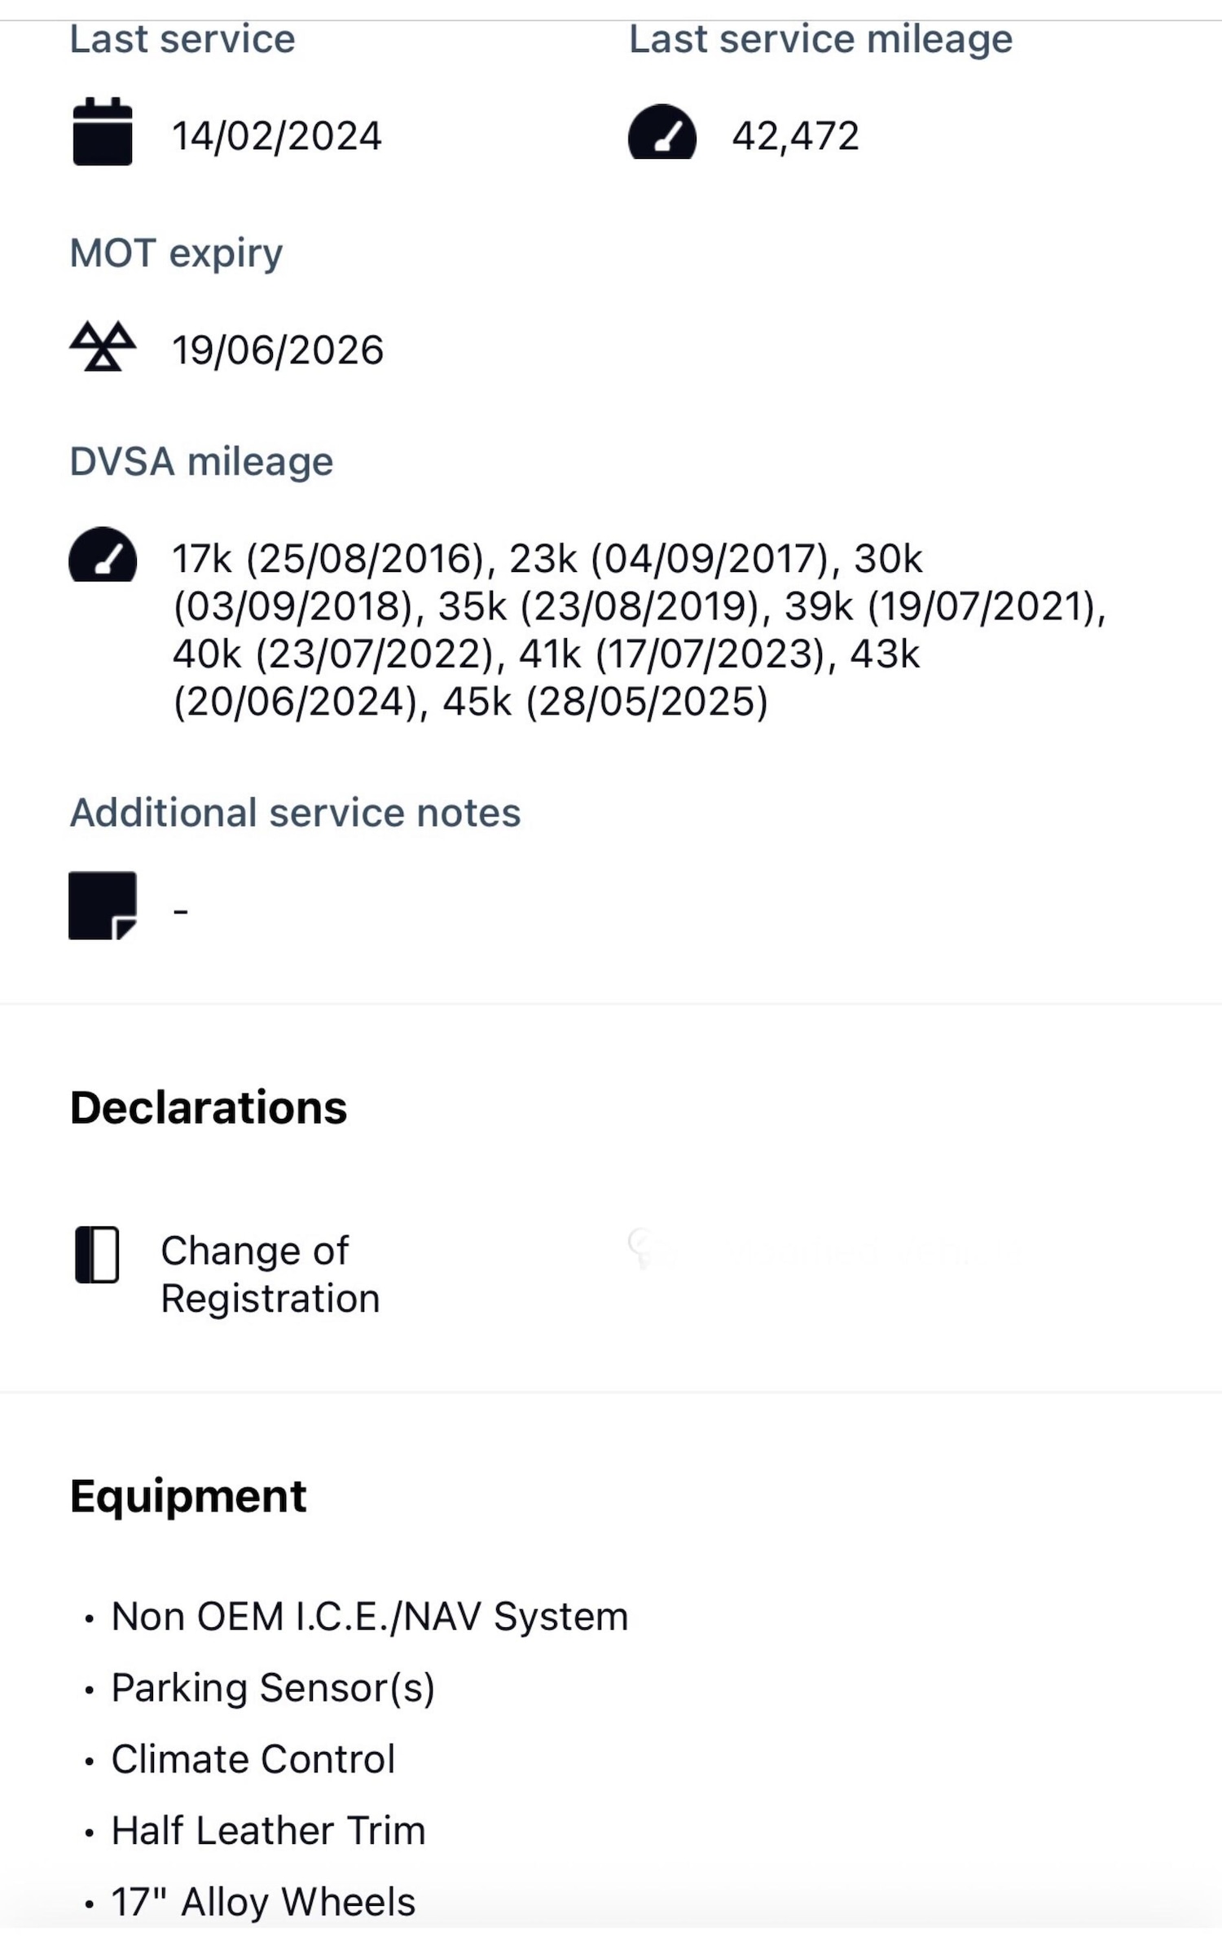
Task: Click the sticky note icon under service notes
Action: pyautogui.click(x=103, y=905)
